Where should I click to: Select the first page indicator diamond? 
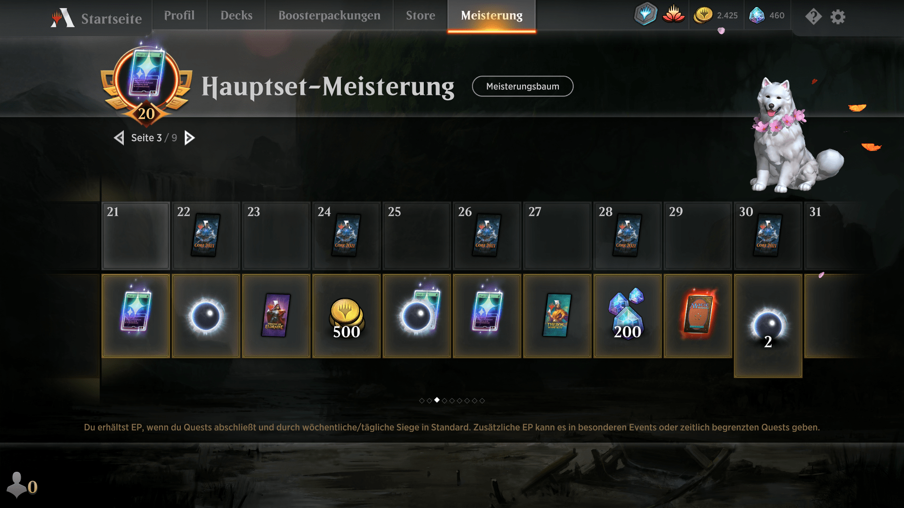421,401
